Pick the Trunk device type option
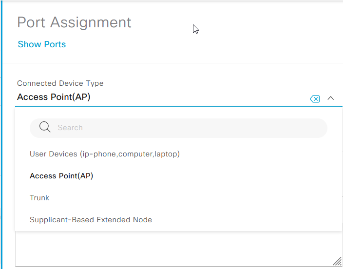This screenshot has width=343, height=269. (39, 198)
